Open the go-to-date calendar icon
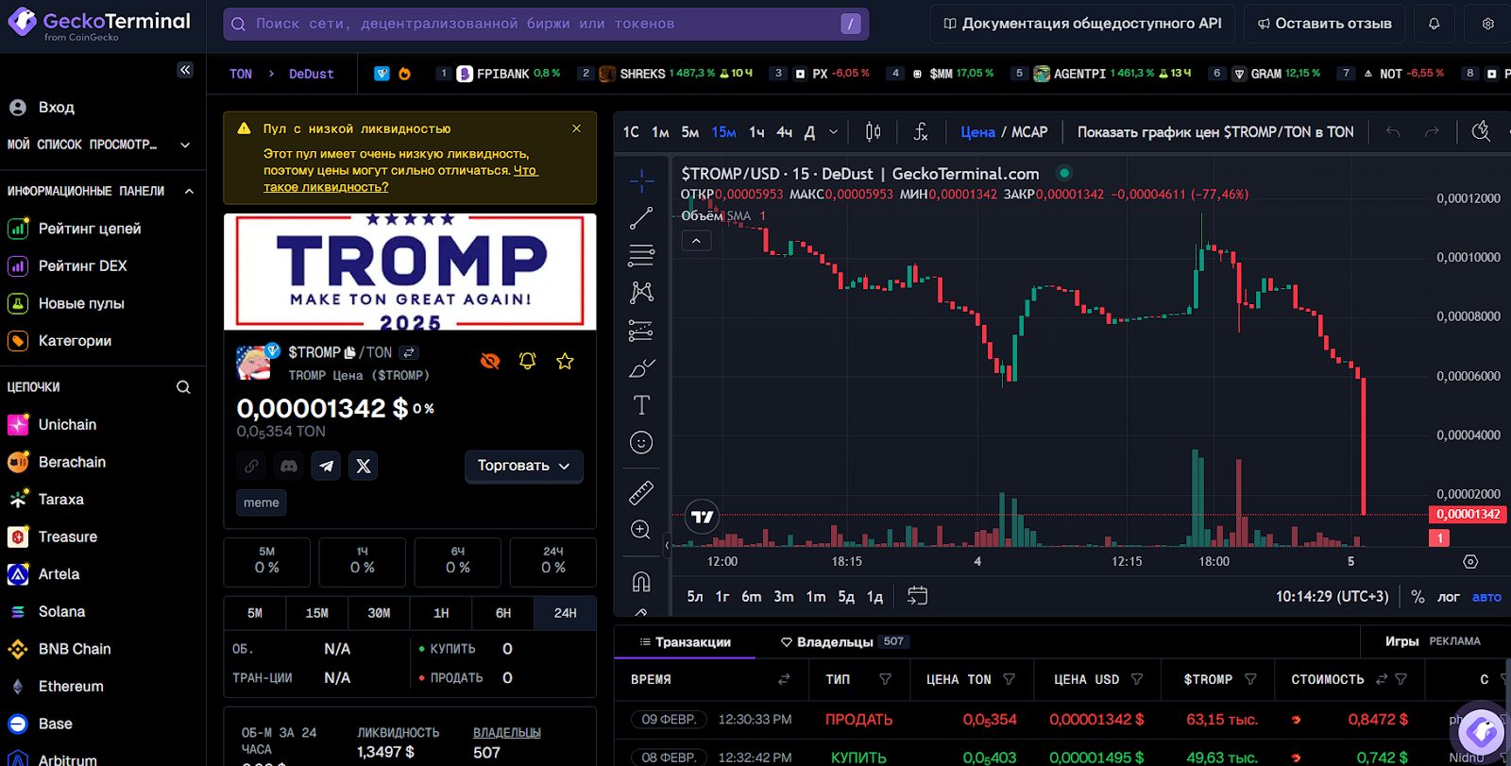The image size is (1511, 766). pyautogui.click(x=917, y=596)
